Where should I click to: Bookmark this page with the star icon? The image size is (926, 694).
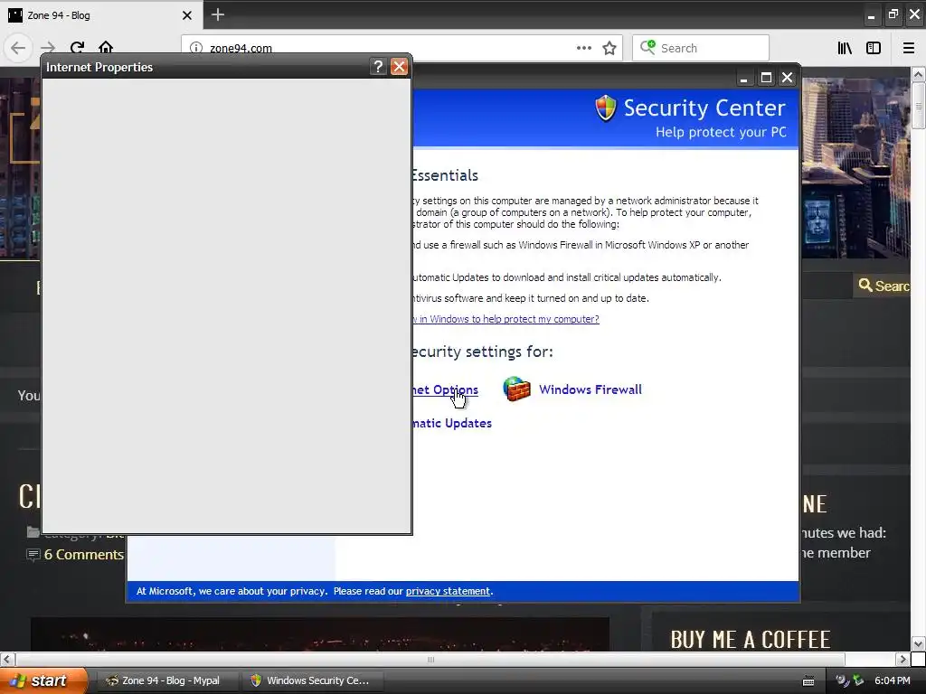(x=609, y=48)
